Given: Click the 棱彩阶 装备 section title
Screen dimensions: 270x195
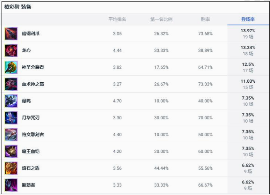Looking at the screenshot, I should pyautogui.click(x=17, y=7).
